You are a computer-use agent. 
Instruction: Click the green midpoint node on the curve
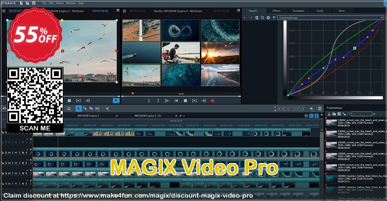coord(323,68)
